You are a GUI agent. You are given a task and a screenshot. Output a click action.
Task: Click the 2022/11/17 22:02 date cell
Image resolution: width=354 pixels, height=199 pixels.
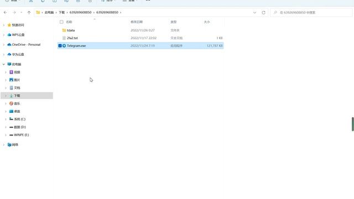pyautogui.click(x=143, y=38)
